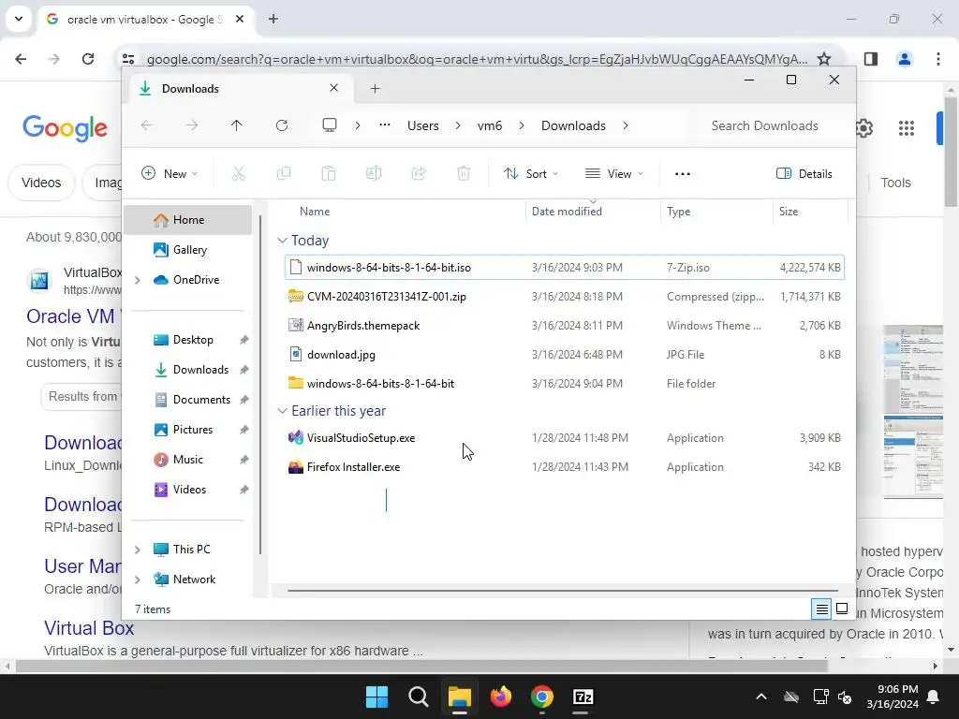Image resolution: width=959 pixels, height=719 pixels.
Task: Expand OneDrive in navigation pane
Action: click(x=138, y=280)
